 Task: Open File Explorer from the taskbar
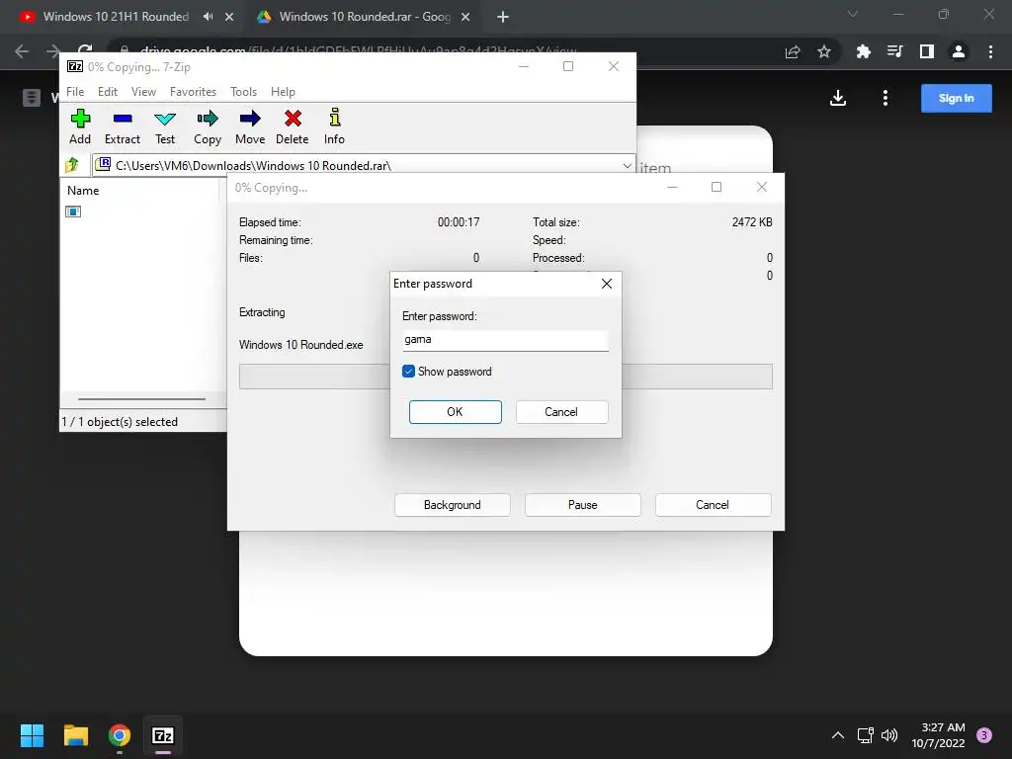(75, 735)
